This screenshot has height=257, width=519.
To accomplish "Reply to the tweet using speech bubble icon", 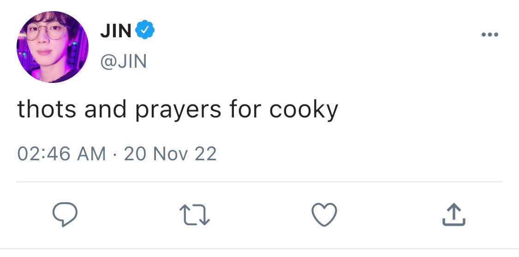I will click(65, 214).
